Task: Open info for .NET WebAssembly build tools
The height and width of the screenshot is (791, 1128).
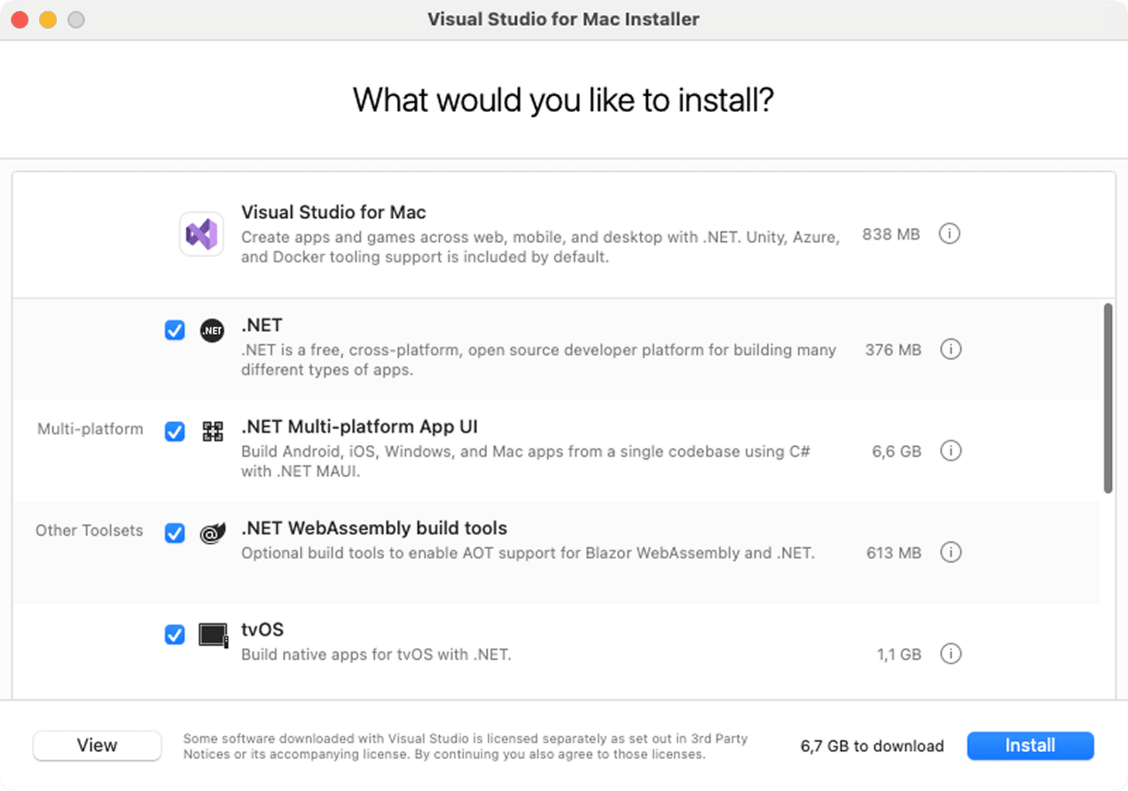Action: tap(951, 553)
